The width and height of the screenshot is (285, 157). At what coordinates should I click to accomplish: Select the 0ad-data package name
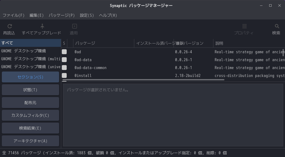(83, 60)
